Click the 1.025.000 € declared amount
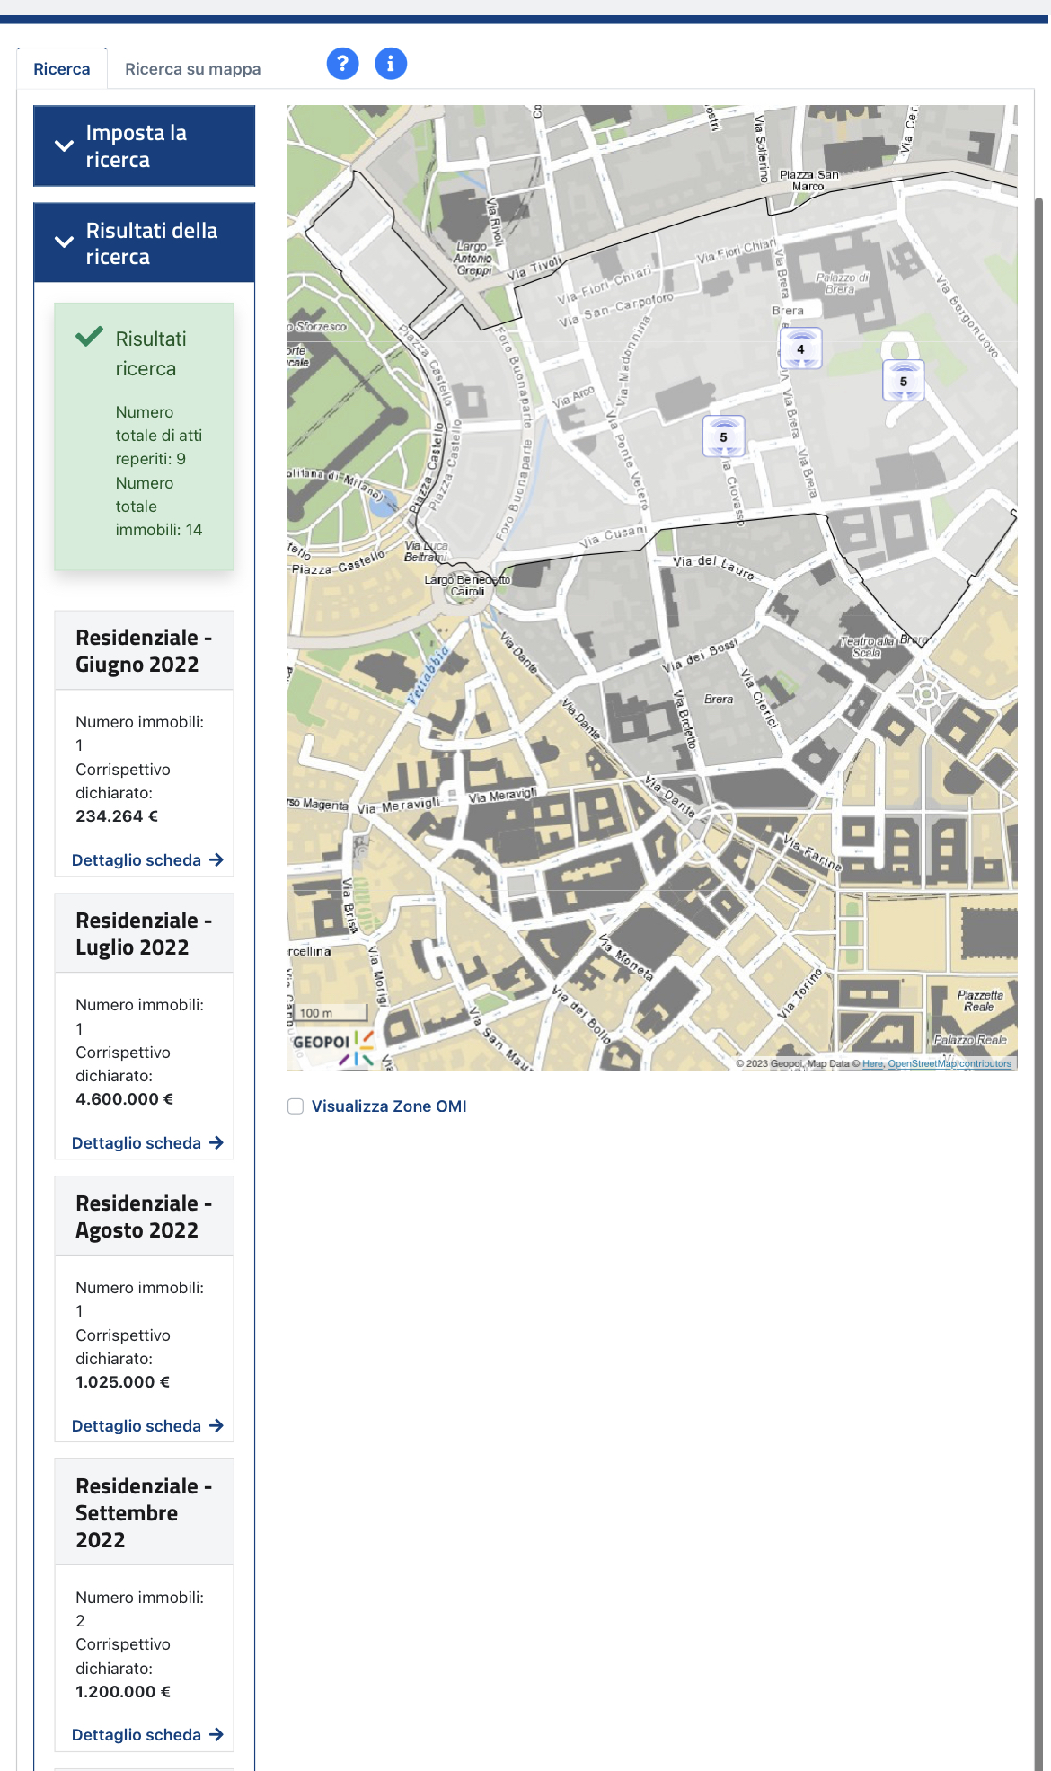The width and height of the screenshot is (1051, 1771). point(123,1382)
